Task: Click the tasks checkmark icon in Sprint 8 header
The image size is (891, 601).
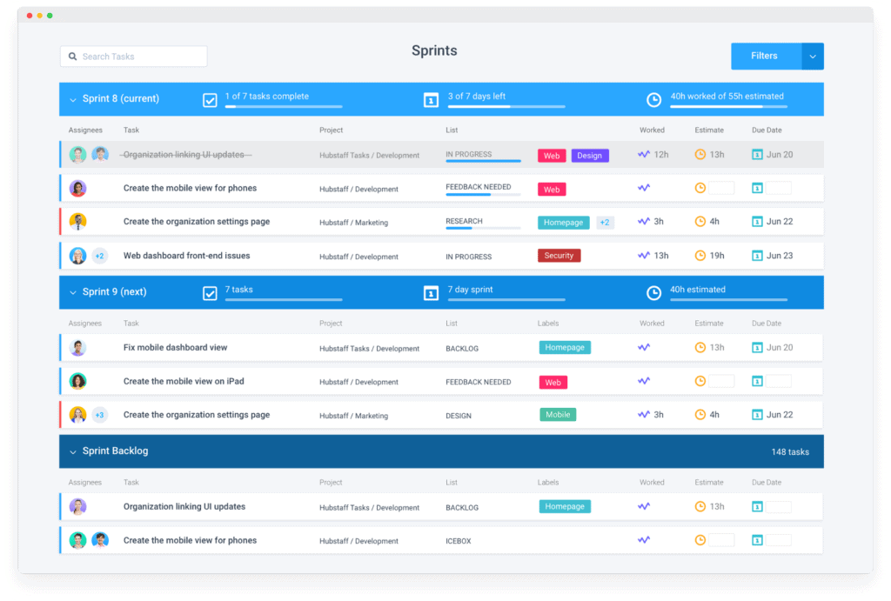Action: click(209, 99)
